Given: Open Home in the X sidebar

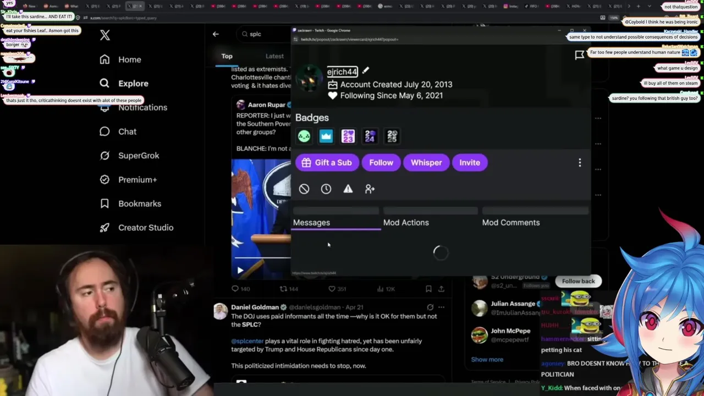Looking at the screenshot, I should pos(120,59).
